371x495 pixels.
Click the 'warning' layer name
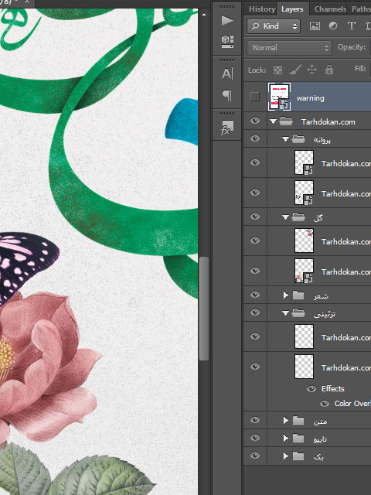coord(310,98)
